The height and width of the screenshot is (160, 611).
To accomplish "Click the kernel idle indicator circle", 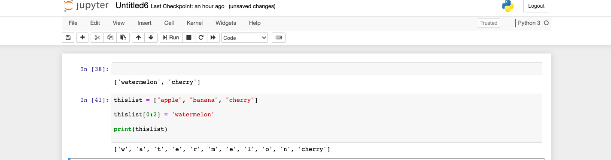I will pos(547,23).
